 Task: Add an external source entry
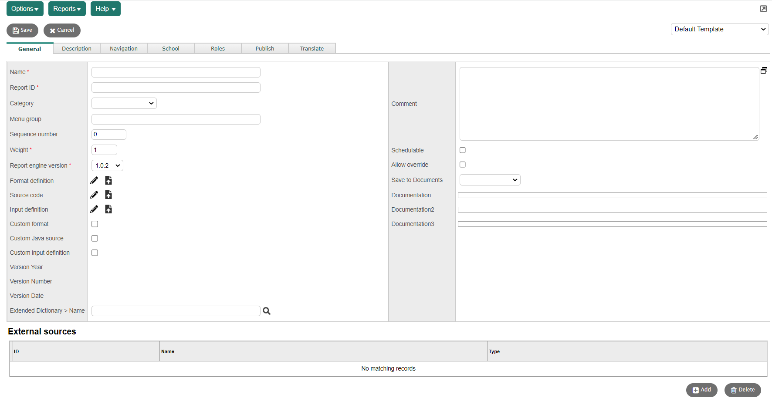click(x=701, y=390)
